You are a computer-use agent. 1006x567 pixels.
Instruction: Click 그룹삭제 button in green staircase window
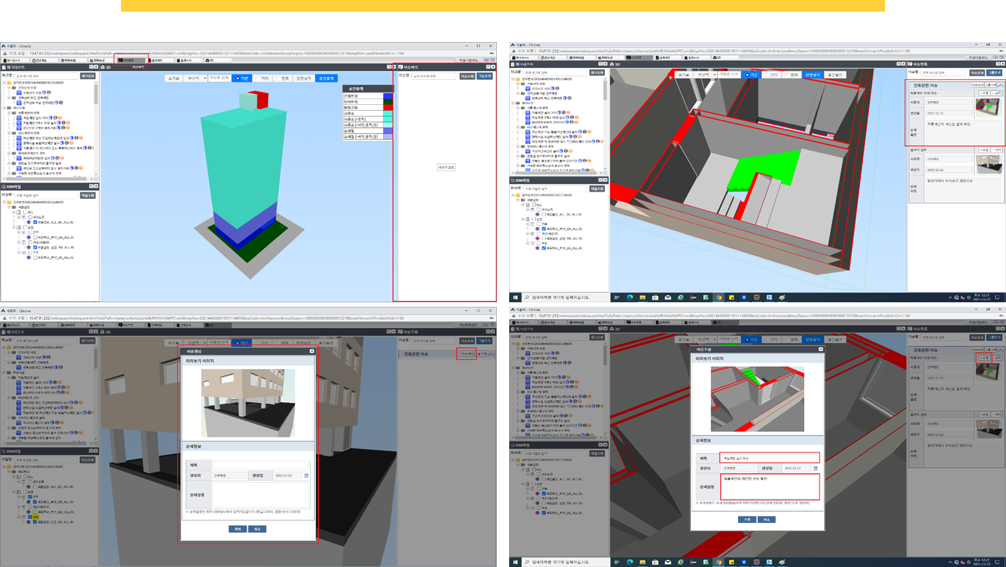pos(990,85)
